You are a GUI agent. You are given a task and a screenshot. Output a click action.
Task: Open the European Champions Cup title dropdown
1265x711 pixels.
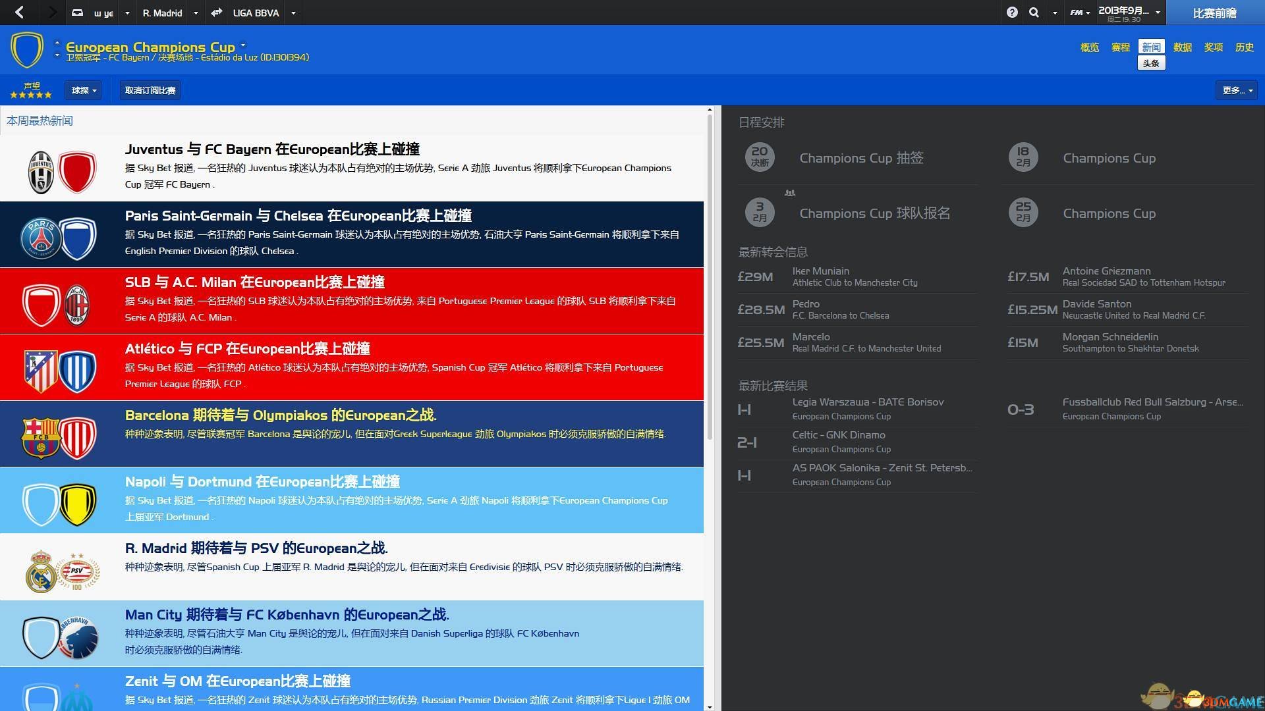click(x=243, y=45)
